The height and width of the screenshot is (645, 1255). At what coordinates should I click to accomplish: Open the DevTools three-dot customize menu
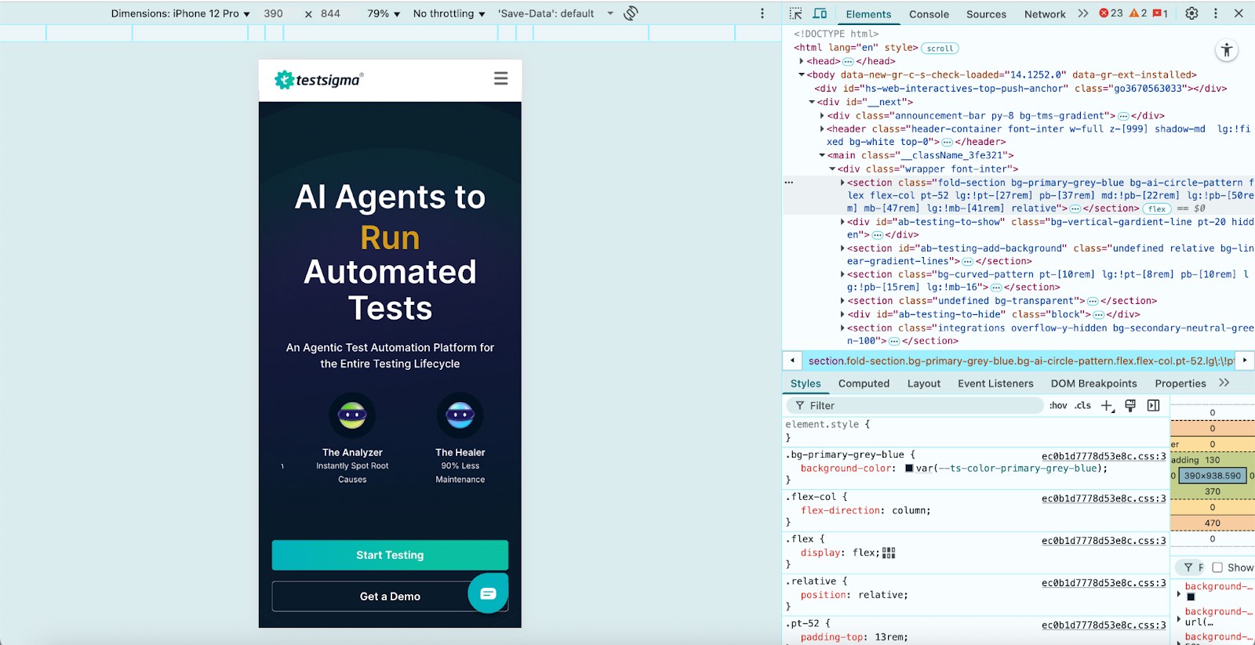1216,13
